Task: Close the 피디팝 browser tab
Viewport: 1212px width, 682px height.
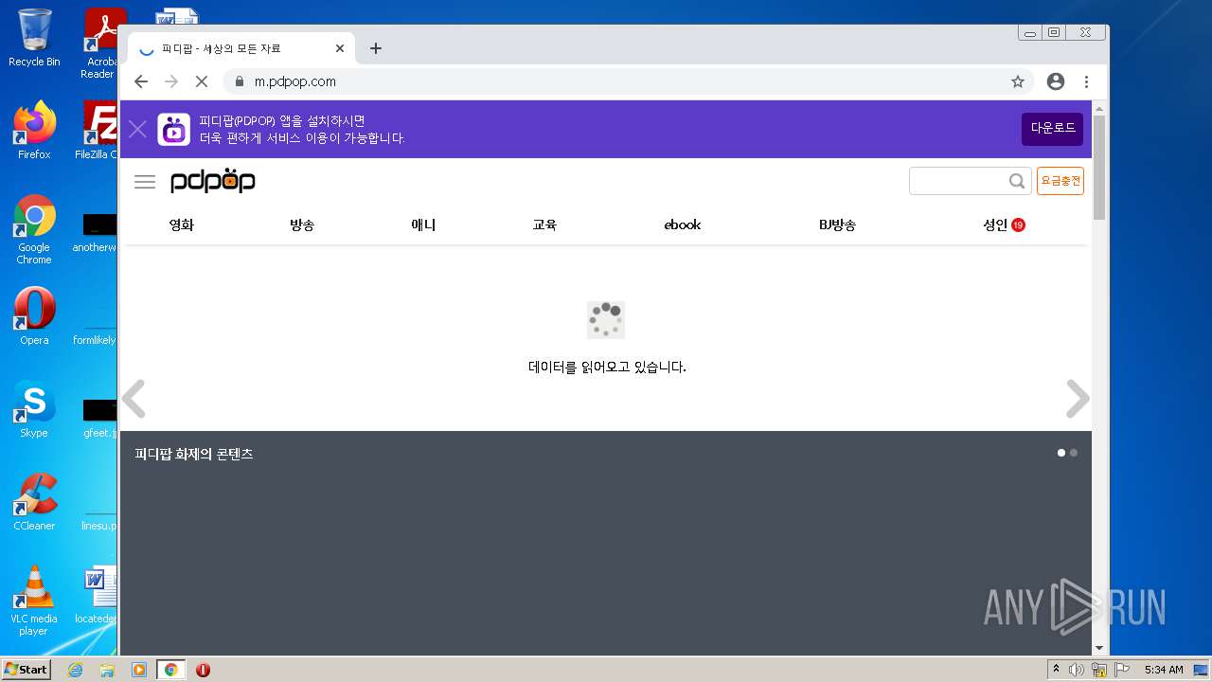Action: (x=340, y=48)
